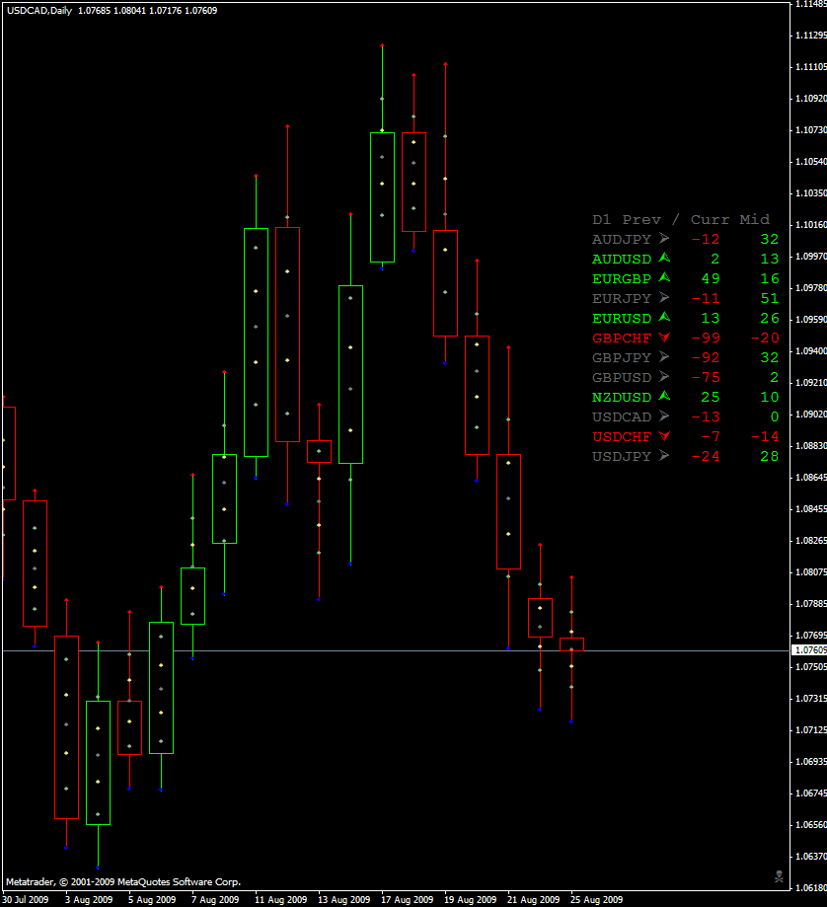Click the -14 value in USDCHF row

[765, 437]
